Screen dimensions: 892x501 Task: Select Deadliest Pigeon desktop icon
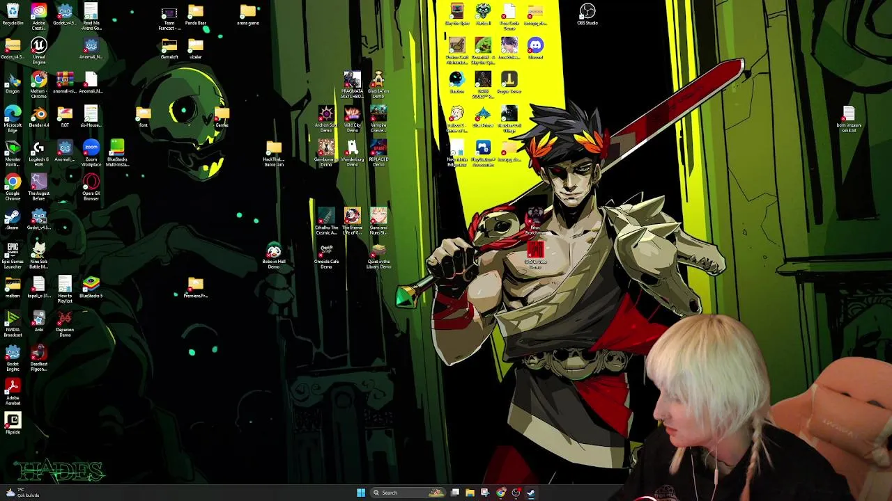tap(39, 358)
